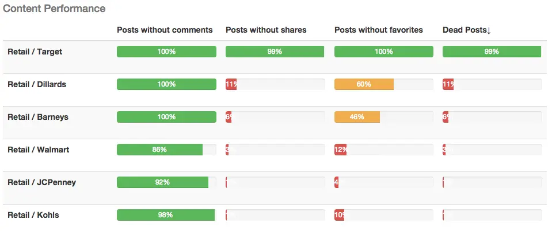This screenshot has width=552, height=231.
Task: Click Barneys' orange 46% favorites bar
Action: (357, 117)
